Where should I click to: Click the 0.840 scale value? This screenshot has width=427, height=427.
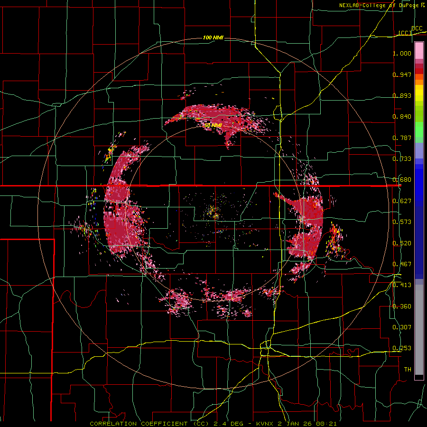402,117
